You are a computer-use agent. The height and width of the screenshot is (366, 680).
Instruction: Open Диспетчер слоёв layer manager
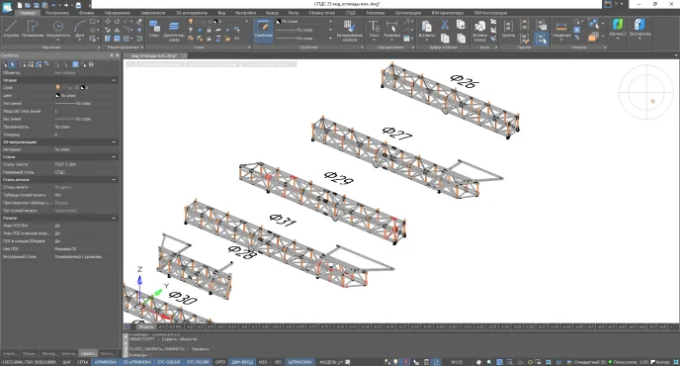174,31
